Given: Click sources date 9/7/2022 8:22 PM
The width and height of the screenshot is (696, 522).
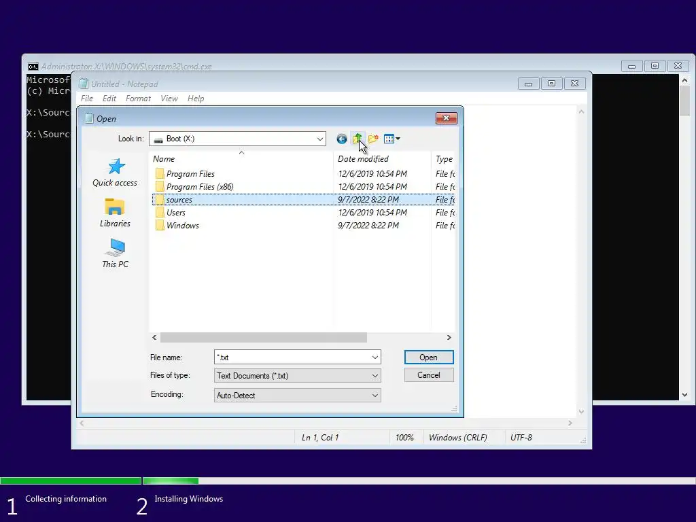Looking at the screenshot, I should click(368, 200).
